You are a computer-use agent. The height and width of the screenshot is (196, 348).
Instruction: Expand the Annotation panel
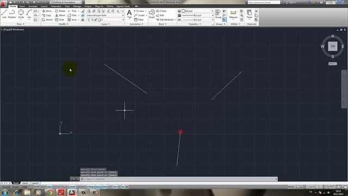pyautogui.click(x=136, y=24)
